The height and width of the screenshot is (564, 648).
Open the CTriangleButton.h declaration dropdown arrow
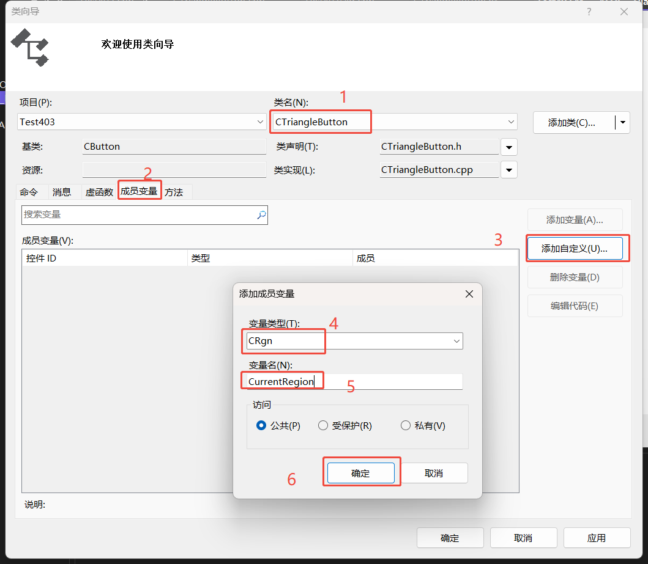click(x=508, y=147)
